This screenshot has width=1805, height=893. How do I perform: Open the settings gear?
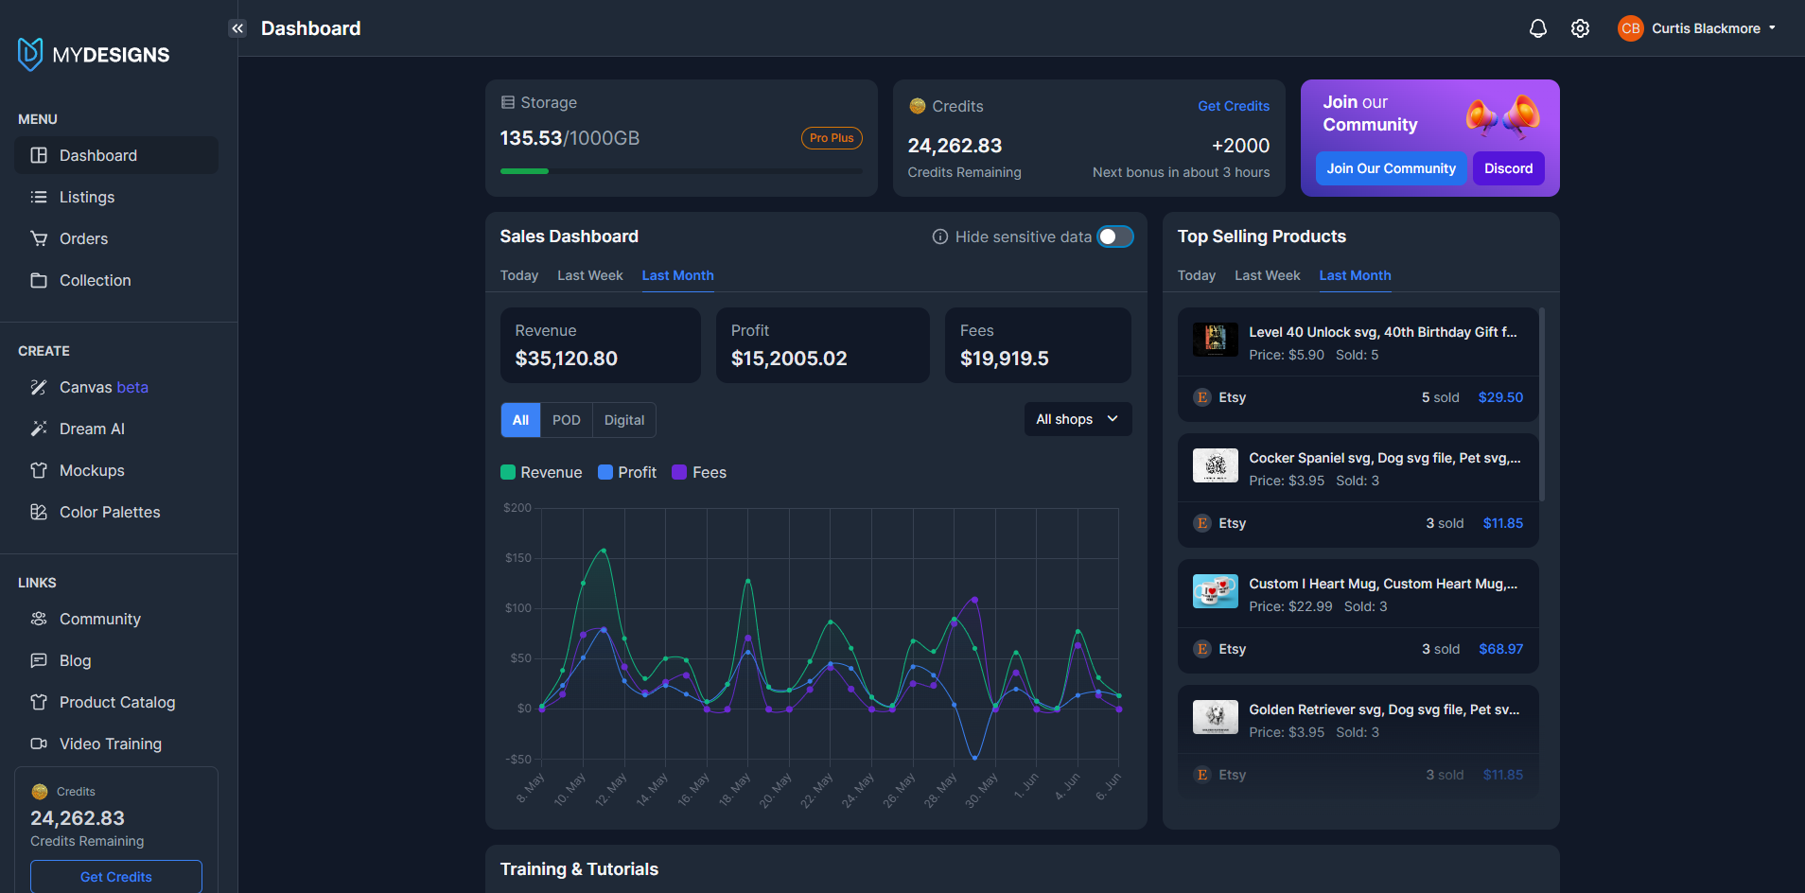[x=1580, y=28]
